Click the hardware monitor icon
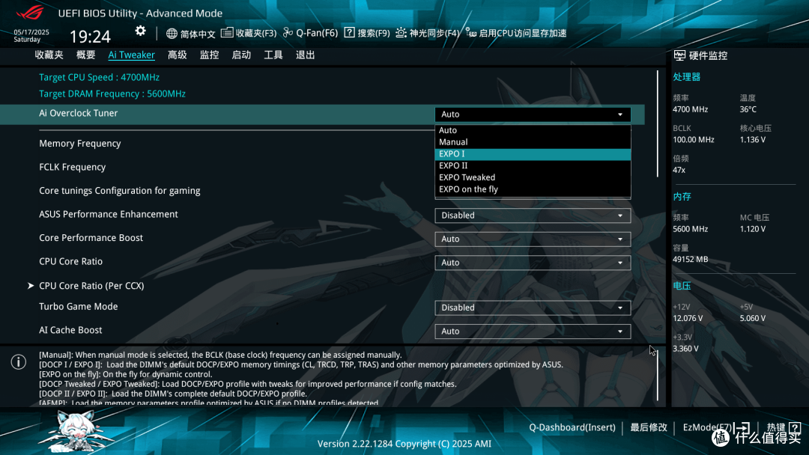 679,55
